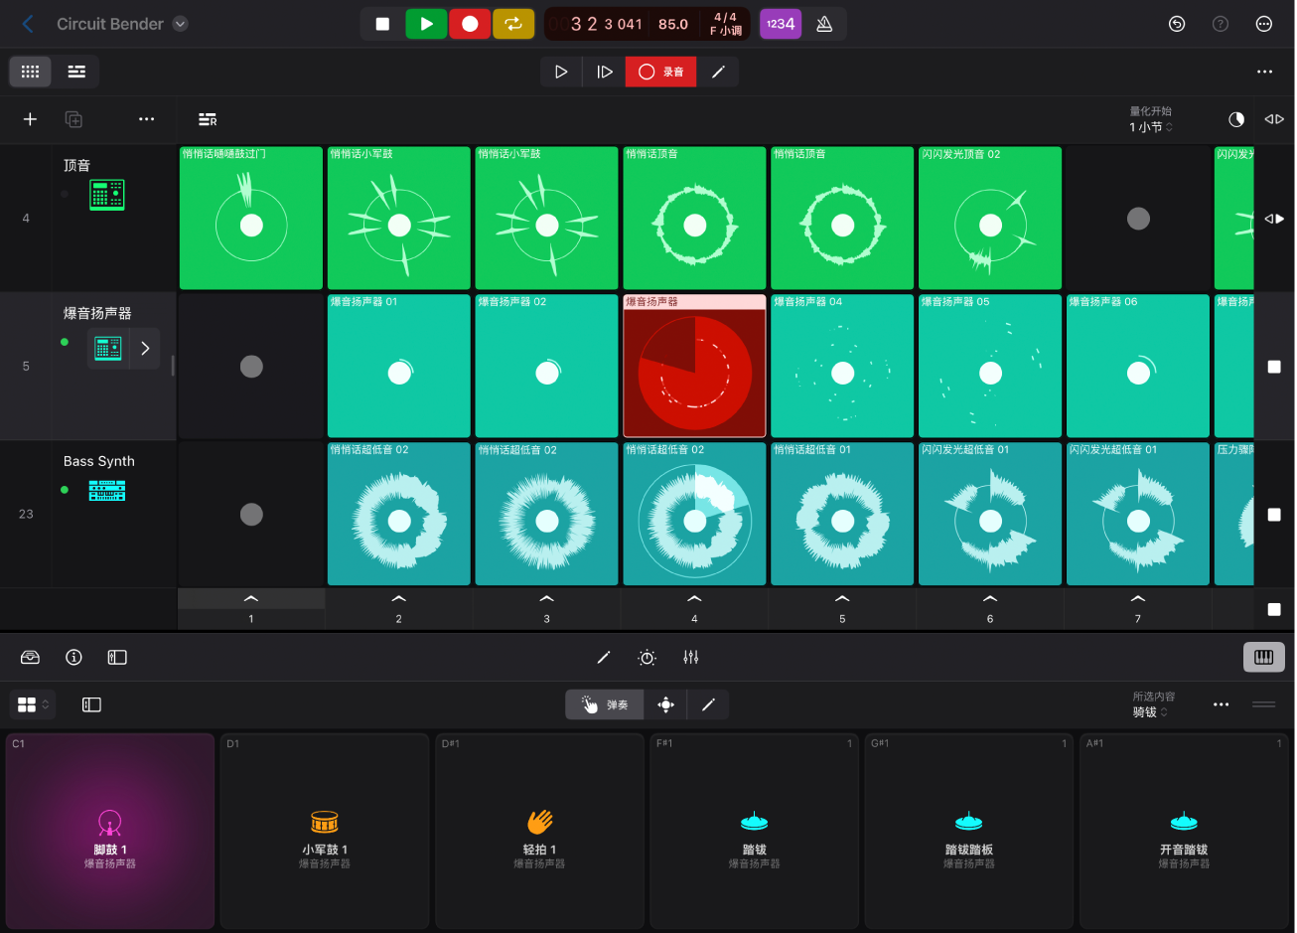The width and height of the screenshot is (1297, 933).
Task: Select the 悄悄话嗵嗵鼓过门 cell
Action: pos(251,218)
